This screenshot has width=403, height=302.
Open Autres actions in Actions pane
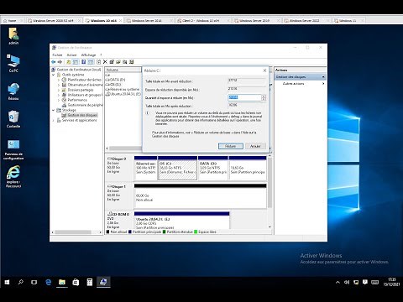293,84
